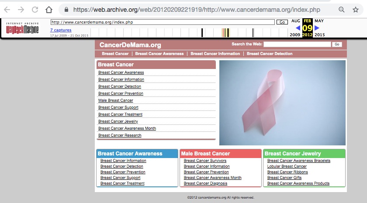Click the zoom magnifier icon in address bar

tap(341, 9)
